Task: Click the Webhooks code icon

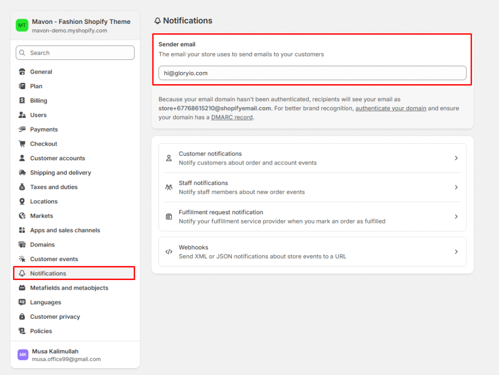Action: [169, 252]
